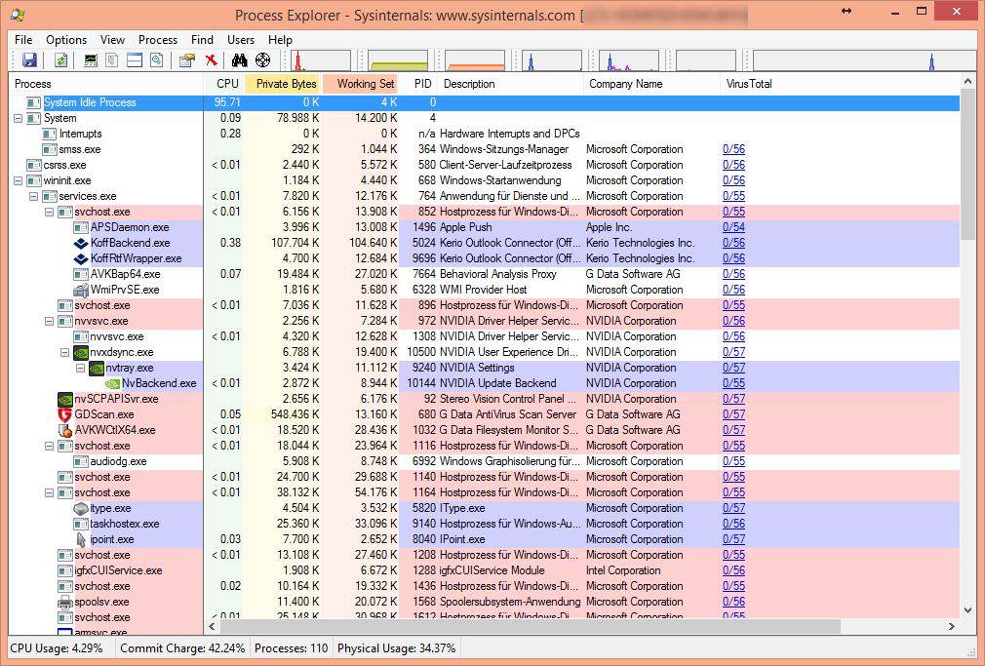Click the WmiPrvSE.exe process icon
The height and width of the screenshot is (666, 985).
[81, 290]
